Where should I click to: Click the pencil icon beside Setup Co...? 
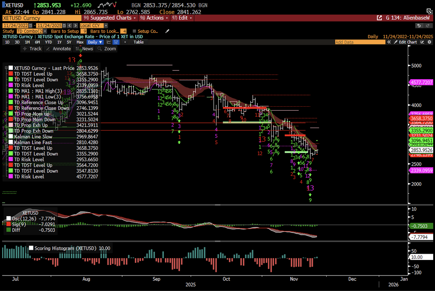point(167,31)
